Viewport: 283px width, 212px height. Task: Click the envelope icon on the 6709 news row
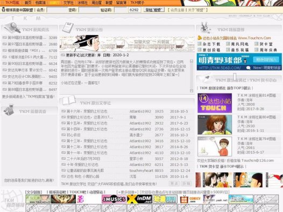5,51
